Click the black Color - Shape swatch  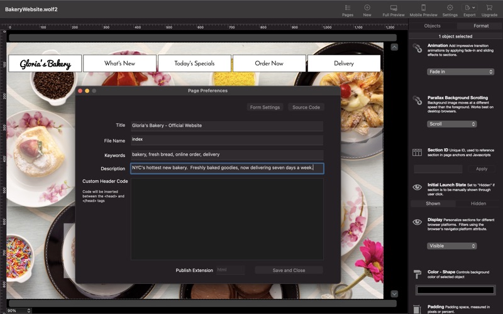point(455,290)
